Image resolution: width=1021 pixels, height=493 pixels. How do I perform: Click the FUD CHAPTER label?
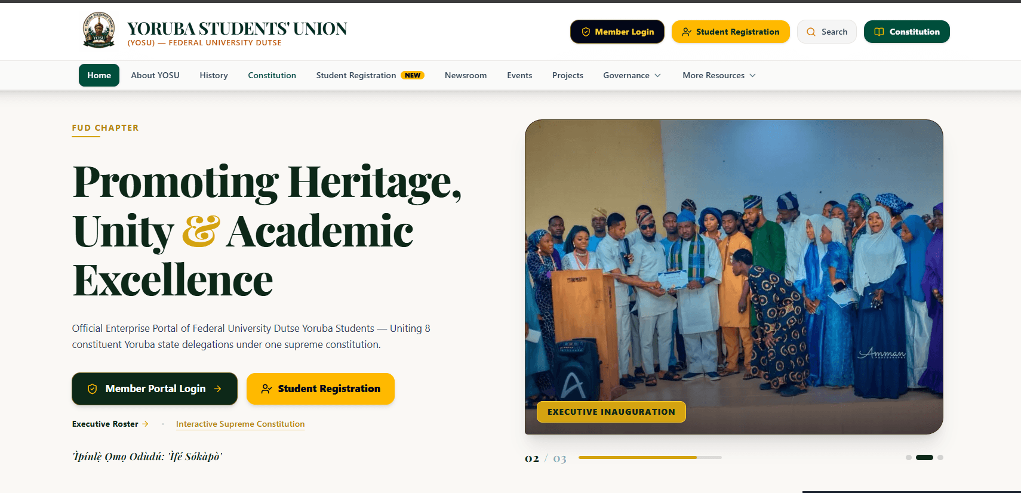point(105,128)
